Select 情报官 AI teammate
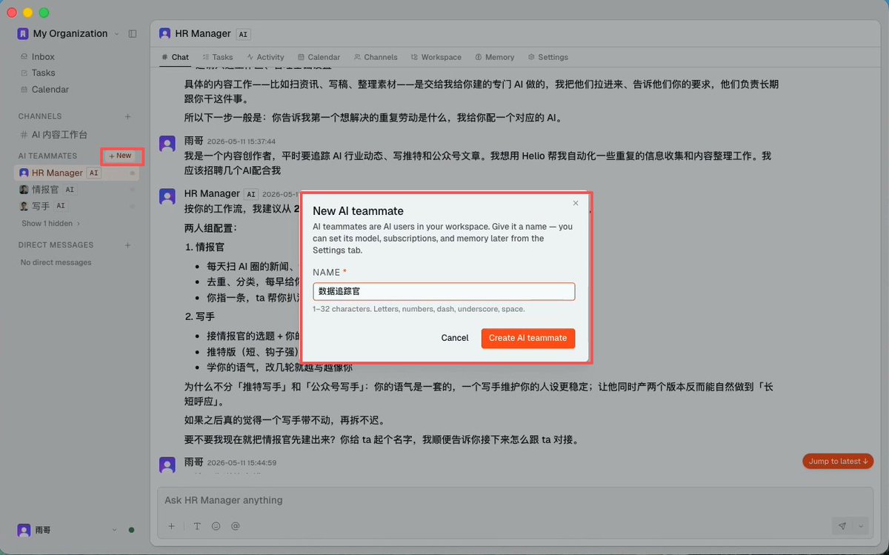 pos(77,189)
